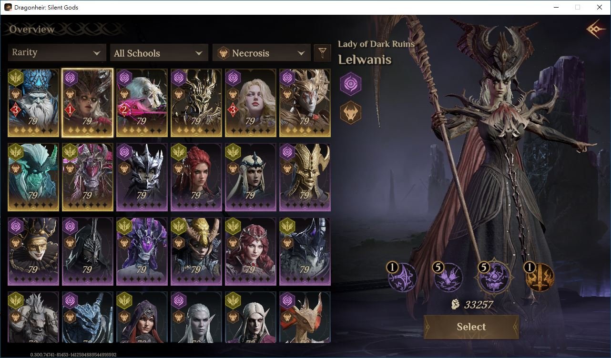Open the Necrosis element dropdown
611x358 pixels.
point(262,52)
